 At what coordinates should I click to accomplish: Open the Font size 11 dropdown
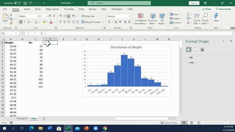point(47,16)
